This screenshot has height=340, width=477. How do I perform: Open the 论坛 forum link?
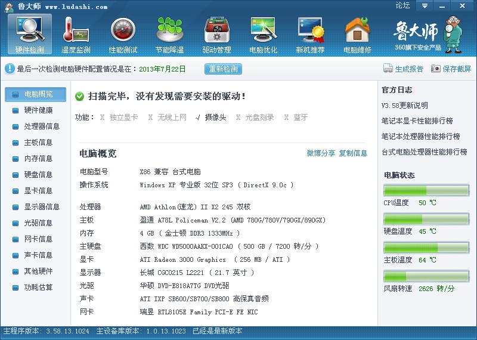click(x=402, y=5)
